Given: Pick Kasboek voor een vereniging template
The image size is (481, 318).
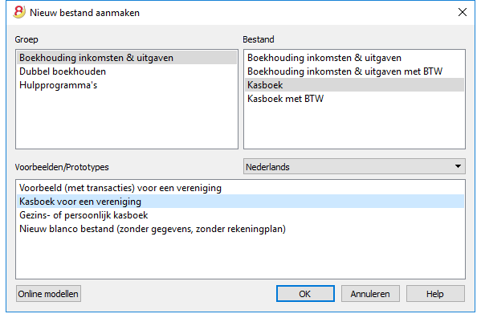Looking at the screenshot, I should pos(241,202).
